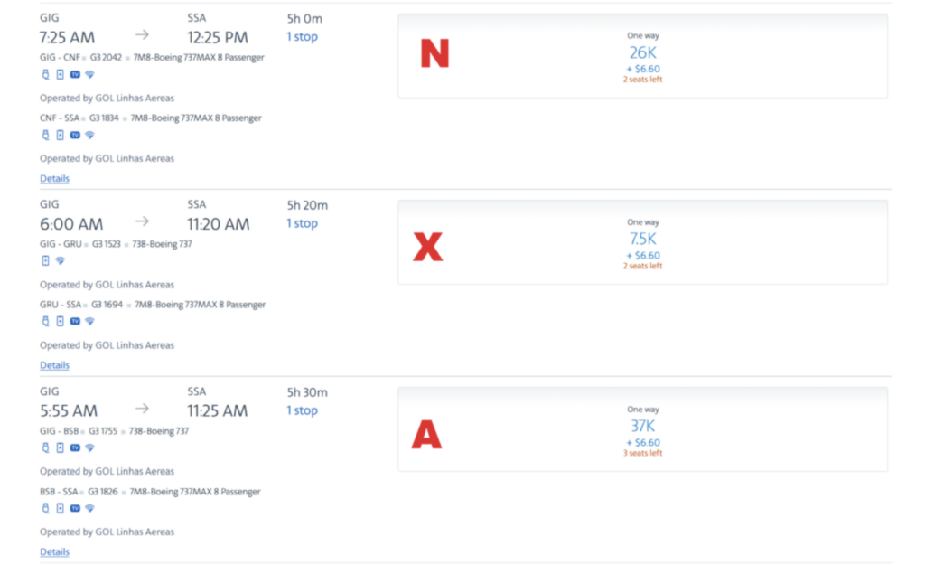
Task: Click "1 stop" link for 5h 0m flight
Action: coord(302,37)
